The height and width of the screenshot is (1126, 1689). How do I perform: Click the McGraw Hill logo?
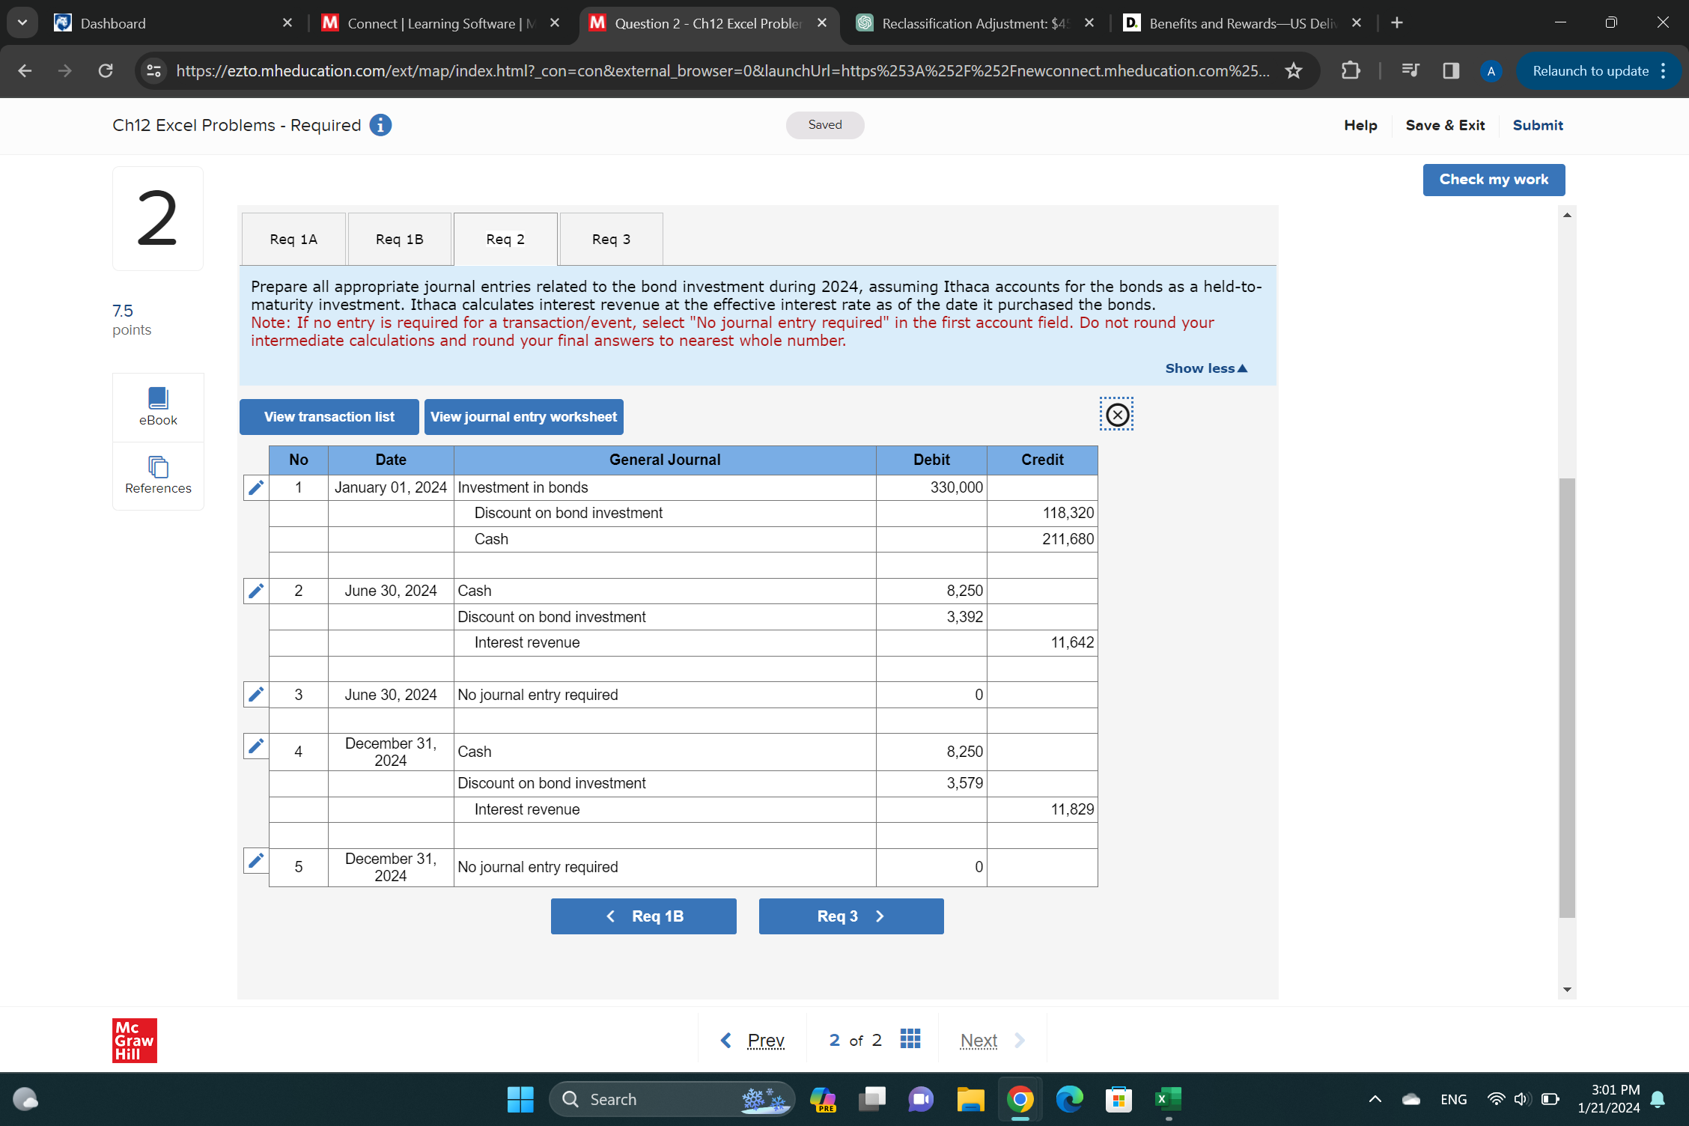(x=134, y=1040)
